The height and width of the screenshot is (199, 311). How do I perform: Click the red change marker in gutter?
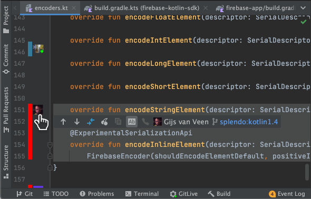tap(30, 132)
